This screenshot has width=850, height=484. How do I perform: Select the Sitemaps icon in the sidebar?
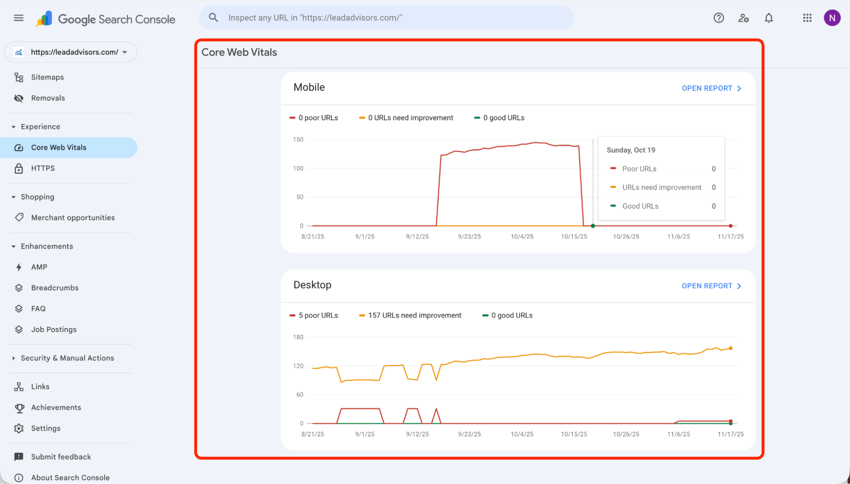(19, 77)
